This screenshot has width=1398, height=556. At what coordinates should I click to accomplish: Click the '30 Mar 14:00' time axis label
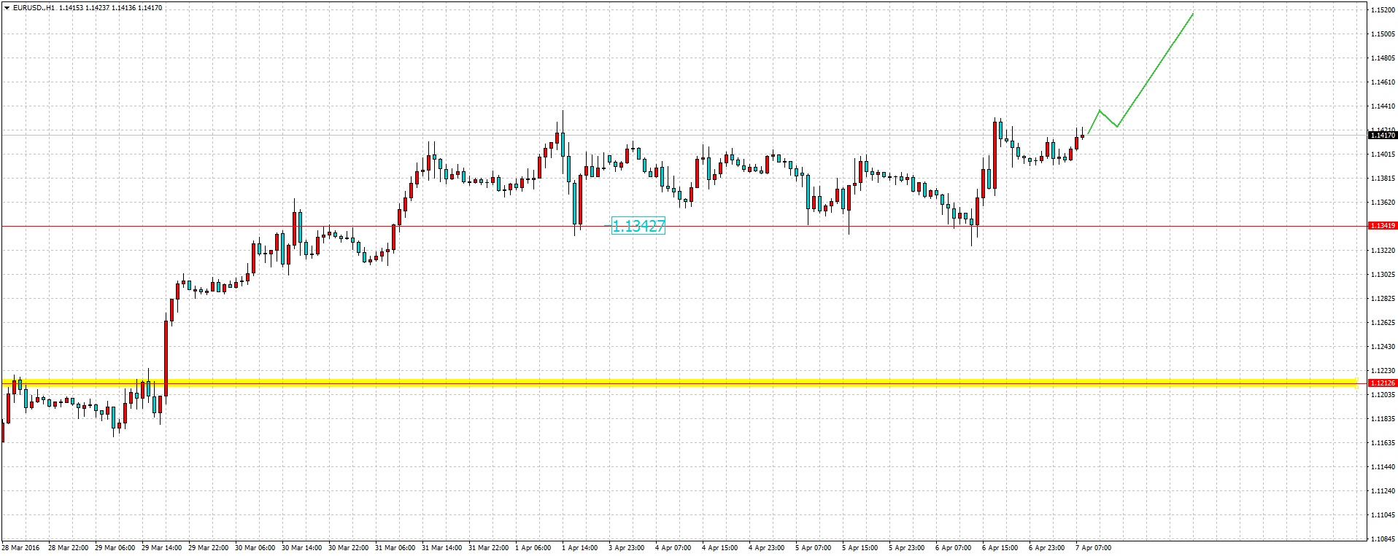point(301,548)
